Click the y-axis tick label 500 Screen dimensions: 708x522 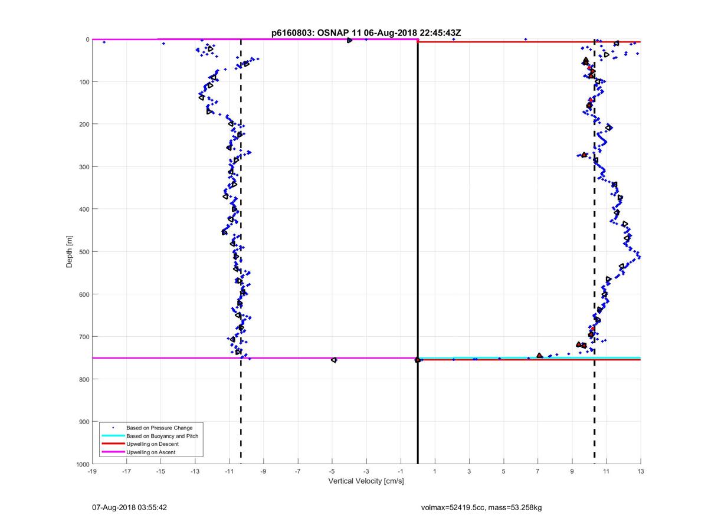point(84,252)
